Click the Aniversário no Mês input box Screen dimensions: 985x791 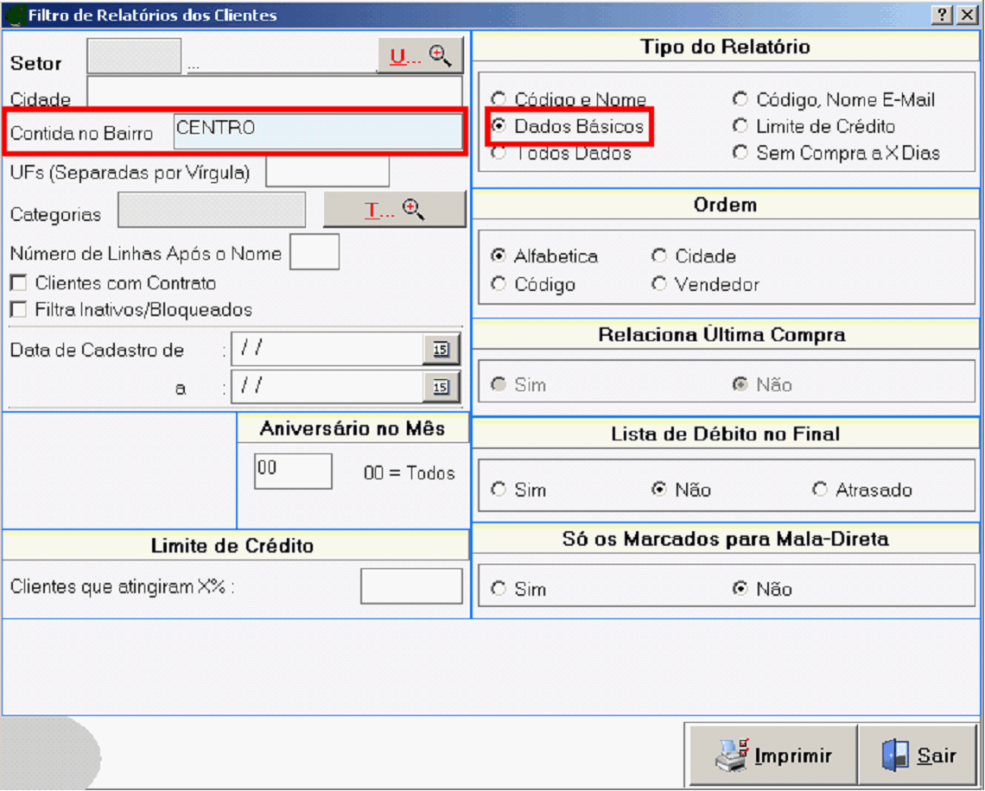(293, 471)
